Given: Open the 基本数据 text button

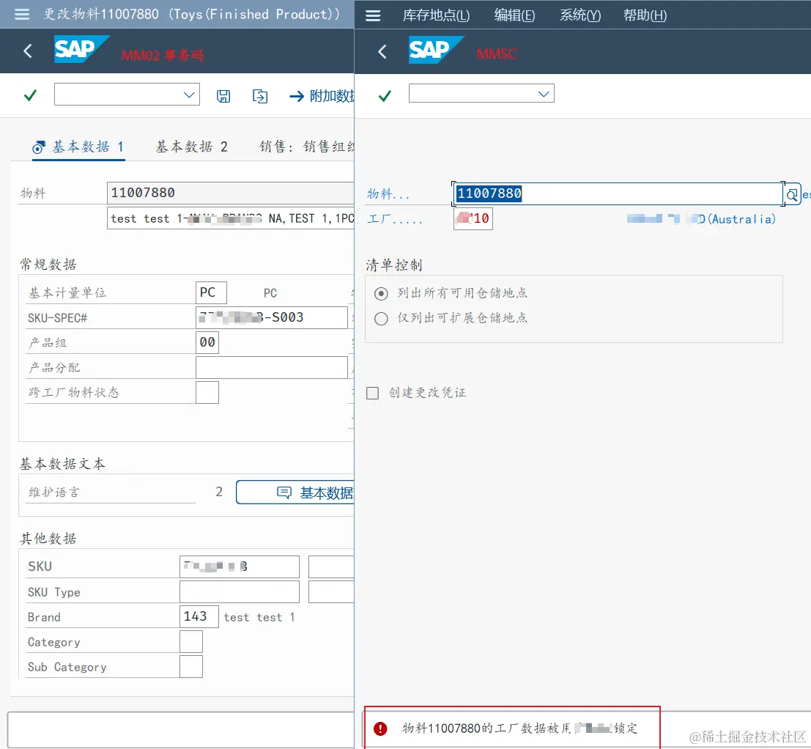Looking at the screenshot, I should pos(295,492).
